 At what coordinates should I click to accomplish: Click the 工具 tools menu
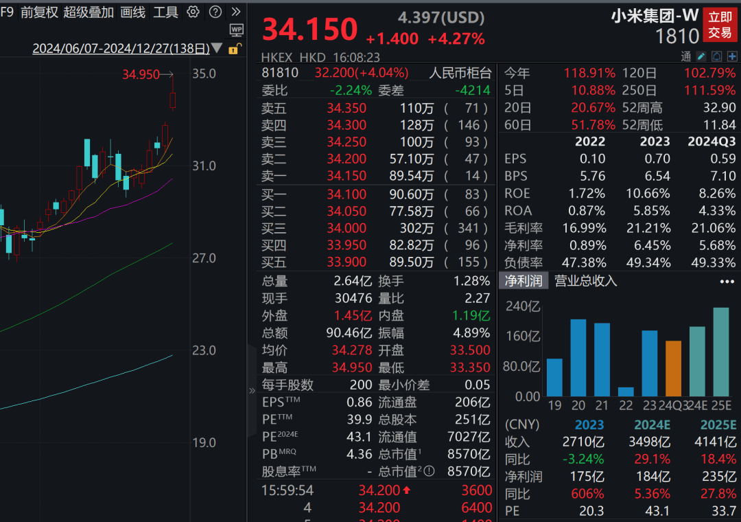pos(165,12)
